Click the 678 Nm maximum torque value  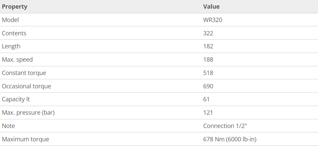[x=230, y=139]
